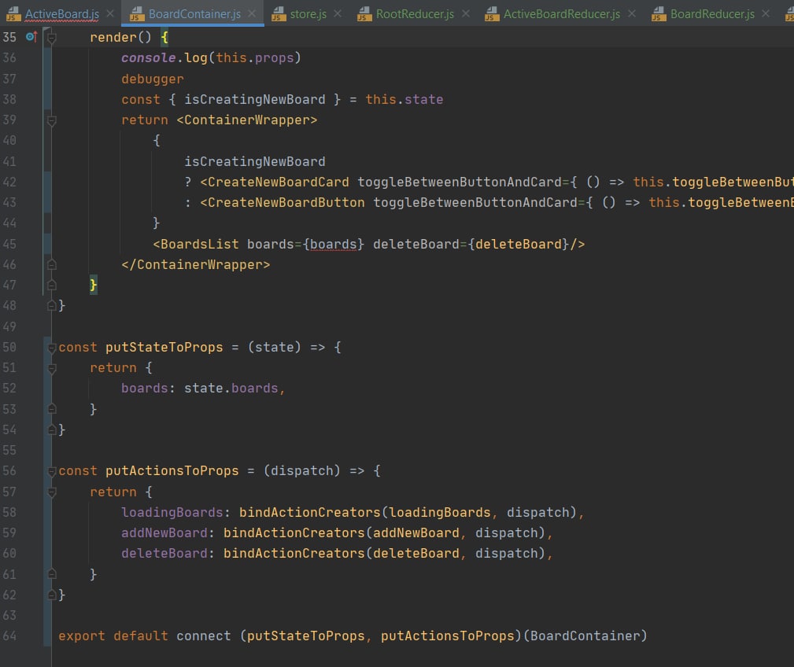
Task: Close the ActiveBoard.js tab
Action: pyautogui.click(x=110, y=13)
